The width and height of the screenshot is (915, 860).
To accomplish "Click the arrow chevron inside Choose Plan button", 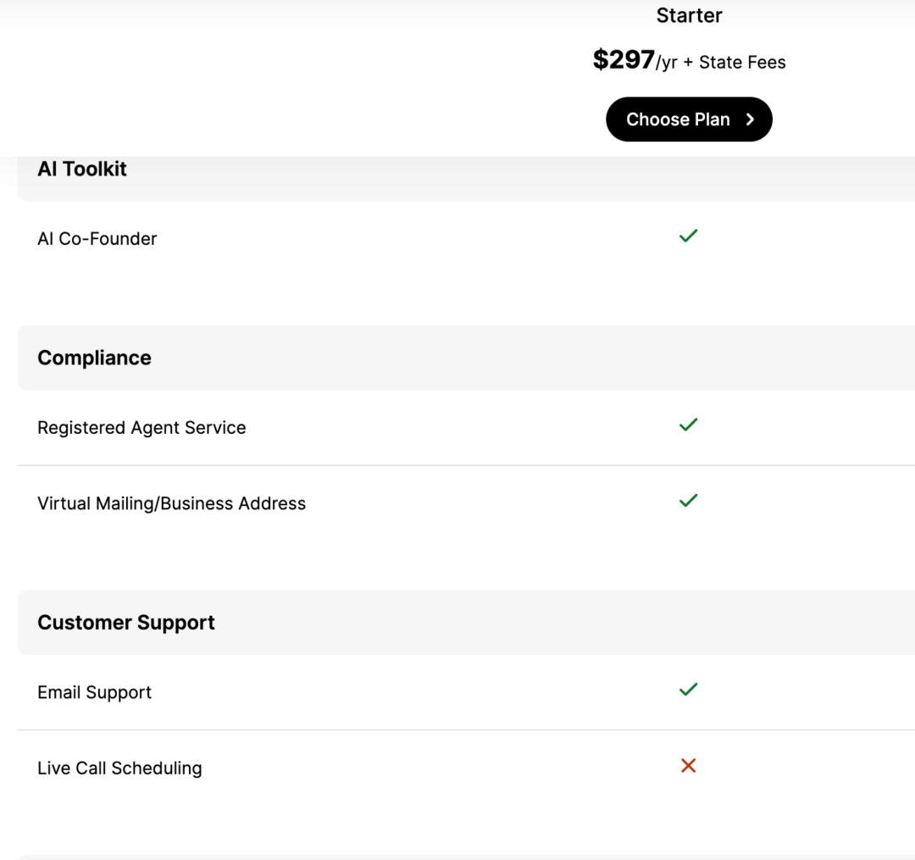I will [749, 119].
